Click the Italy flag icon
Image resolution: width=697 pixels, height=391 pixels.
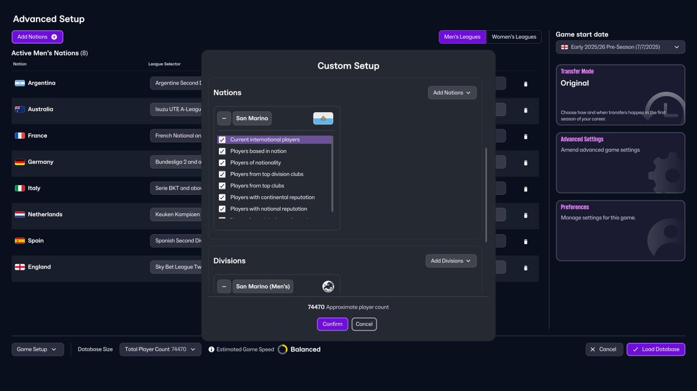[x=20, y=188]
